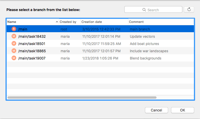Sort by the Name column header

coord(33,22)
